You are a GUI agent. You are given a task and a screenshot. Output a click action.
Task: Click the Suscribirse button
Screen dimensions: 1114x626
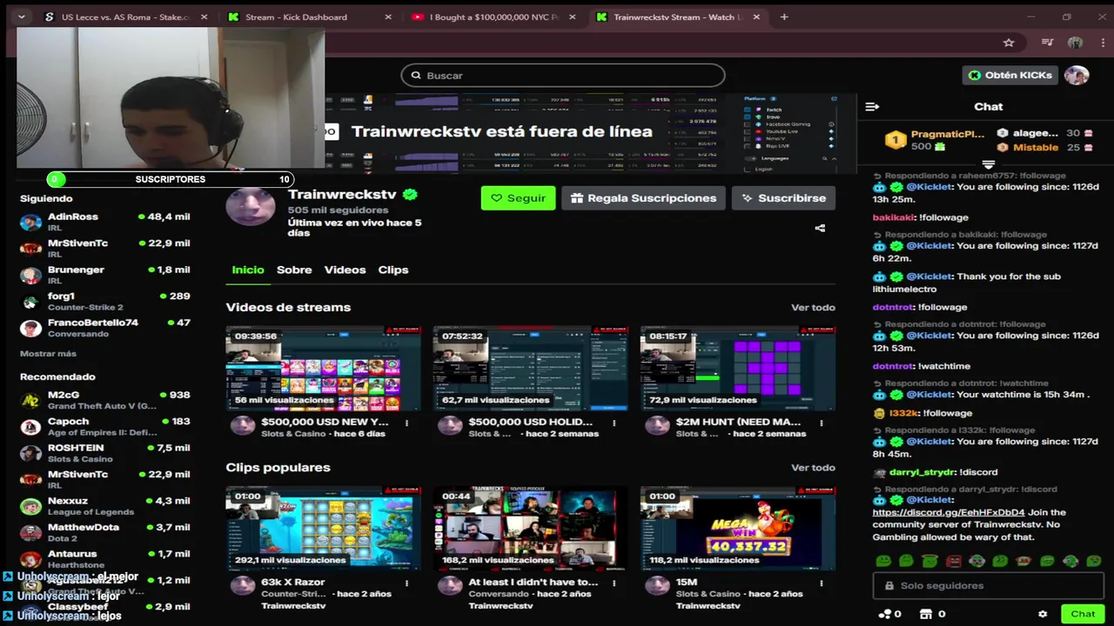coord(783,198)
